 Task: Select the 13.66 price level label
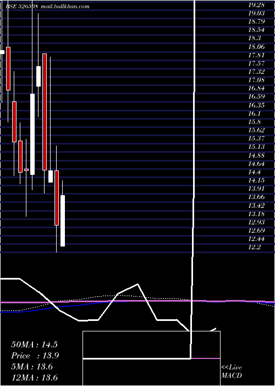(256, 197)
